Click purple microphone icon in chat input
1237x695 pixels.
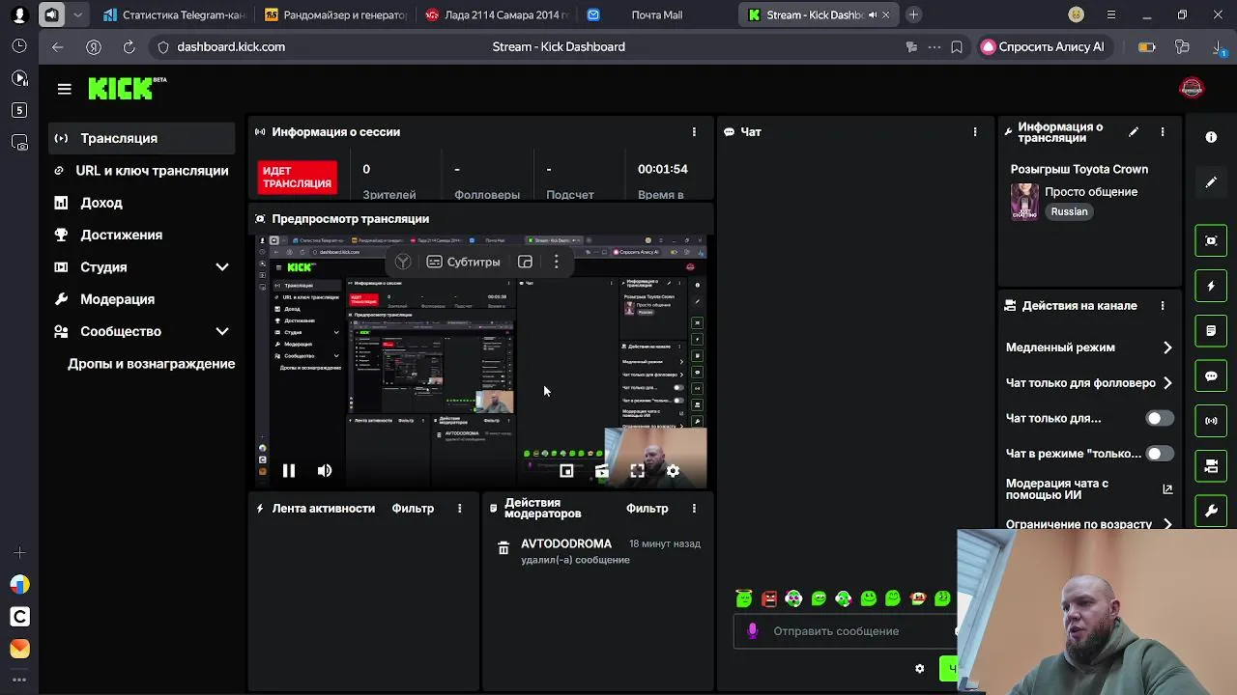[x=753, y=630]
